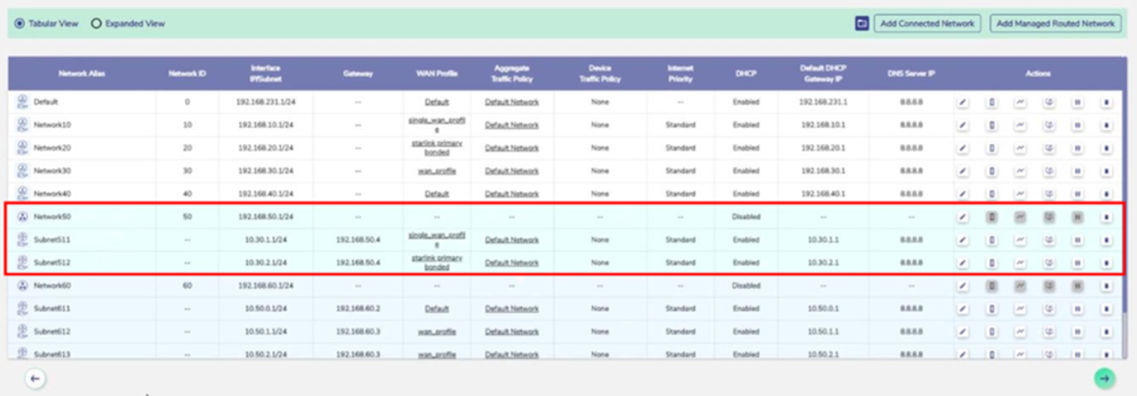
Task: Click the Add Connected Network button
Action: 927,24
